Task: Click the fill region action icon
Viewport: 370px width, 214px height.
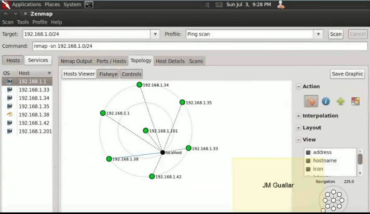Action: (x=355, y=101)
